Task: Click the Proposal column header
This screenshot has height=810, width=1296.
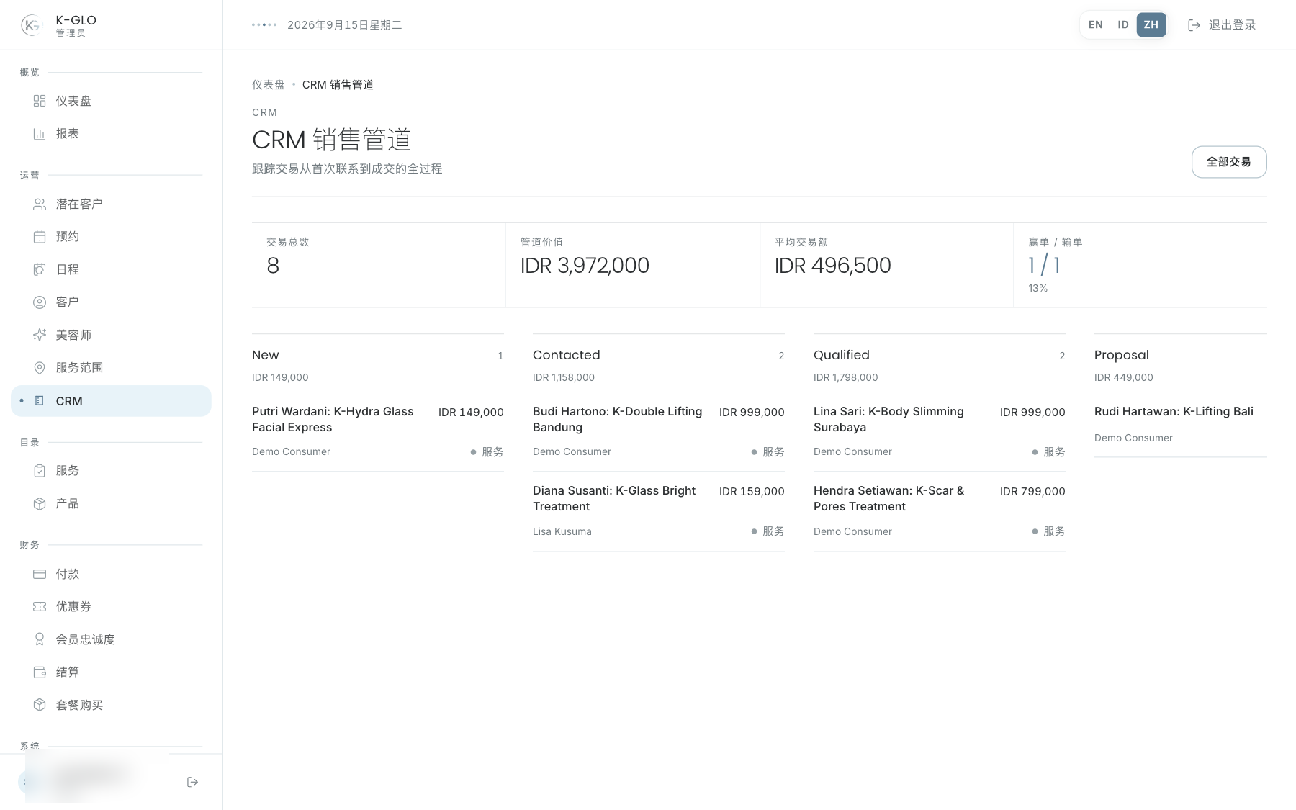Action: pyautogui.click(x=1121, y=355)
